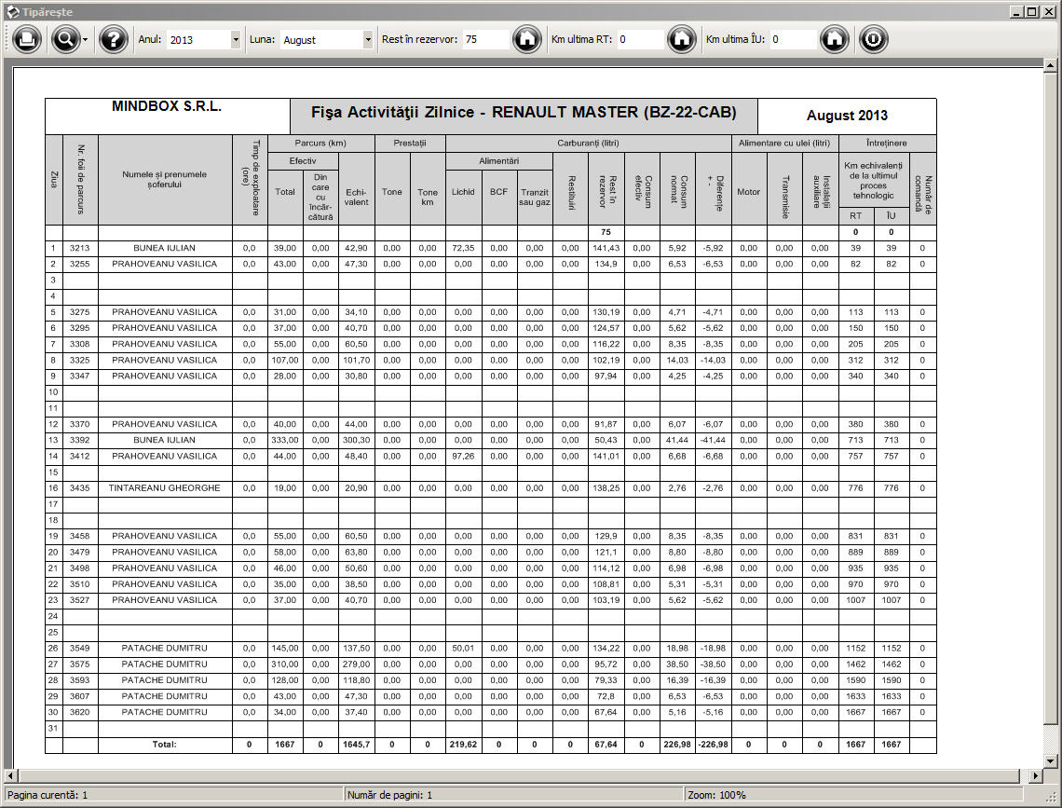Click the -226,98 total difference value
Viewport: 1062px width, 808px height.
point(714,745)
